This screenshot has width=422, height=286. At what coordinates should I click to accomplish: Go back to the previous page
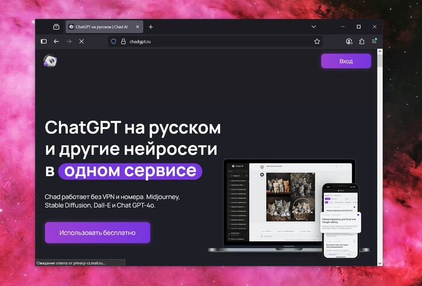click(56, 42)
